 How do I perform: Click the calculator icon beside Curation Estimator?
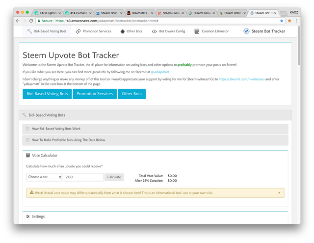tap(197, 31)
